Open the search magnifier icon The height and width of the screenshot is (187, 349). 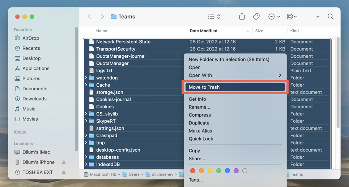pos(331,17)
